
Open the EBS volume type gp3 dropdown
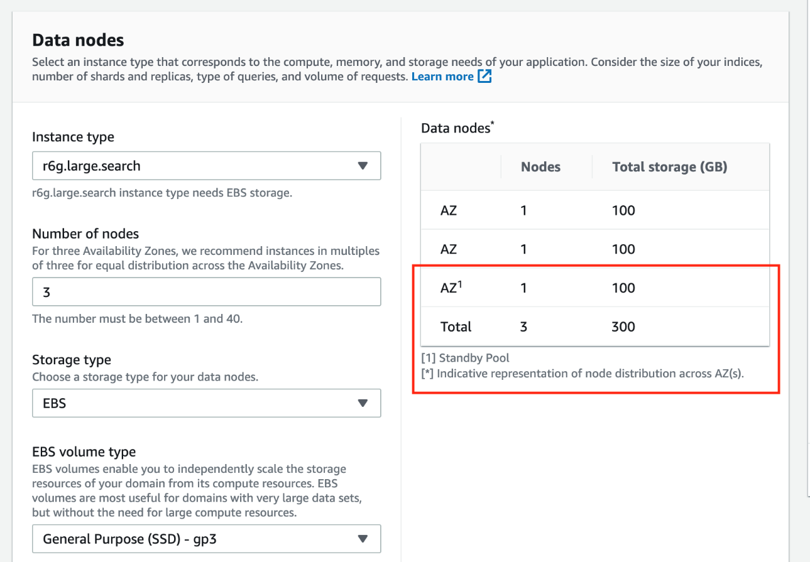coord(206,539)
